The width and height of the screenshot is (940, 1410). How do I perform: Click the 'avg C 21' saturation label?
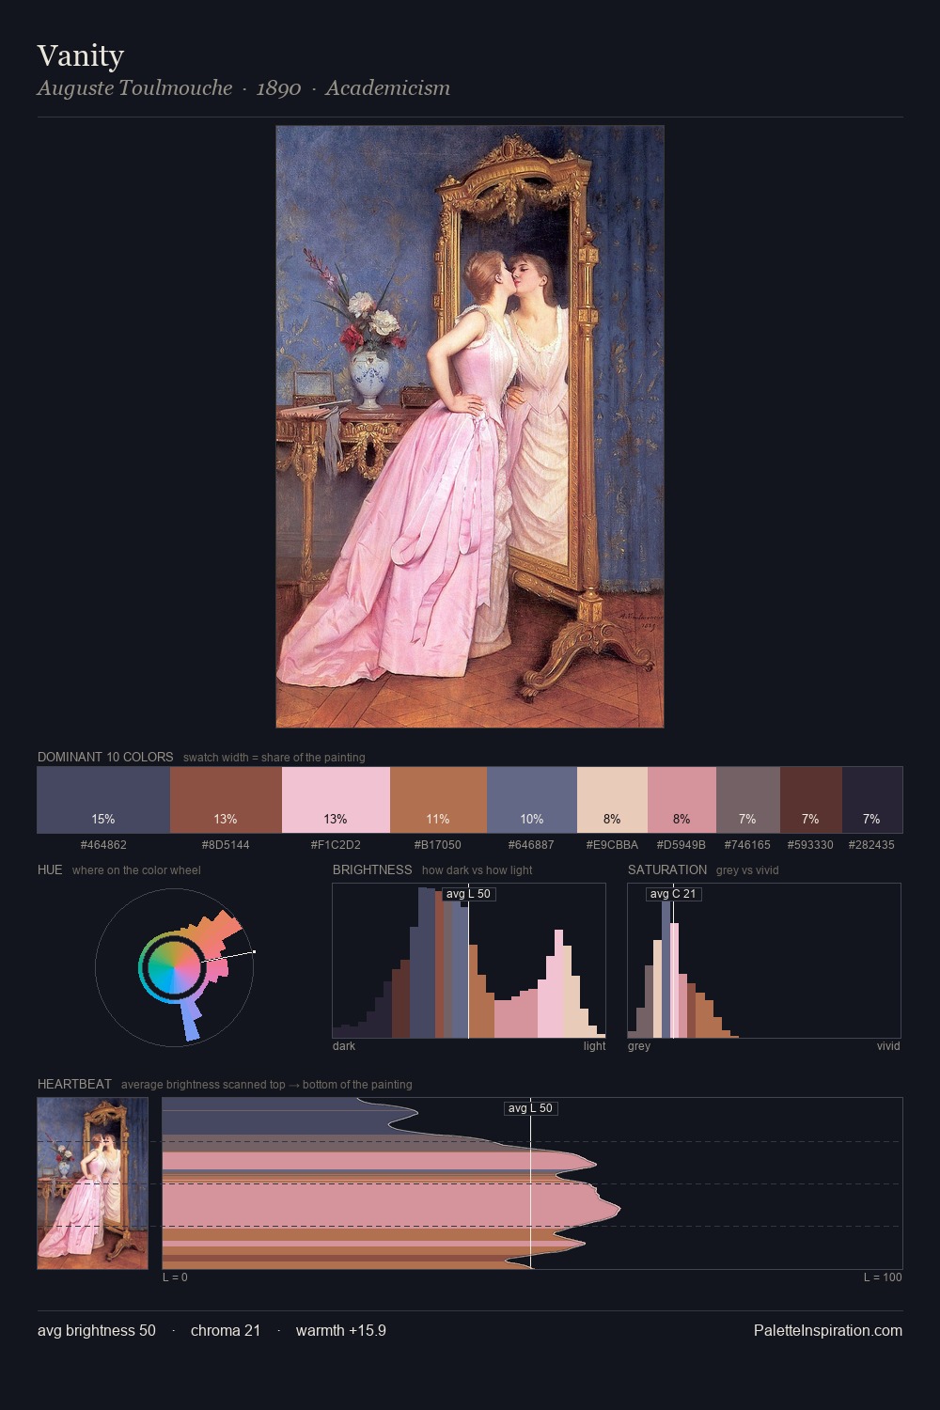coord(673,894)
